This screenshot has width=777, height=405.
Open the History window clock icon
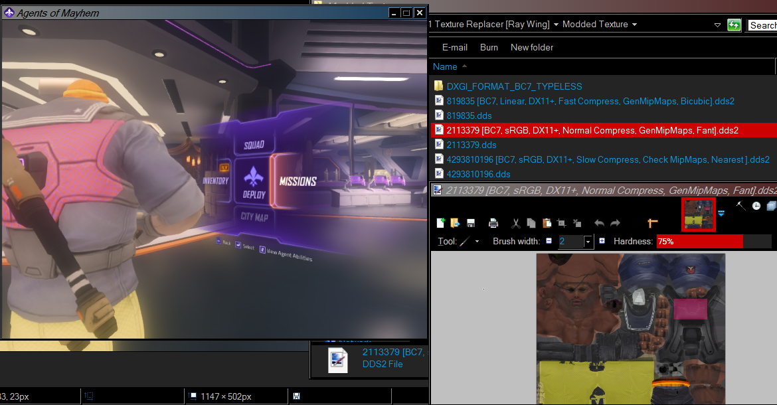756,206
